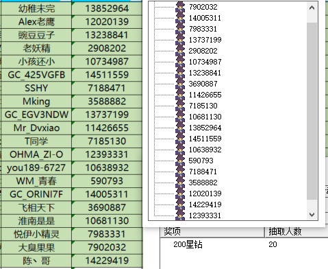
Task: Click the avatar icon beside 12020139 in the list
Action: 180,194
